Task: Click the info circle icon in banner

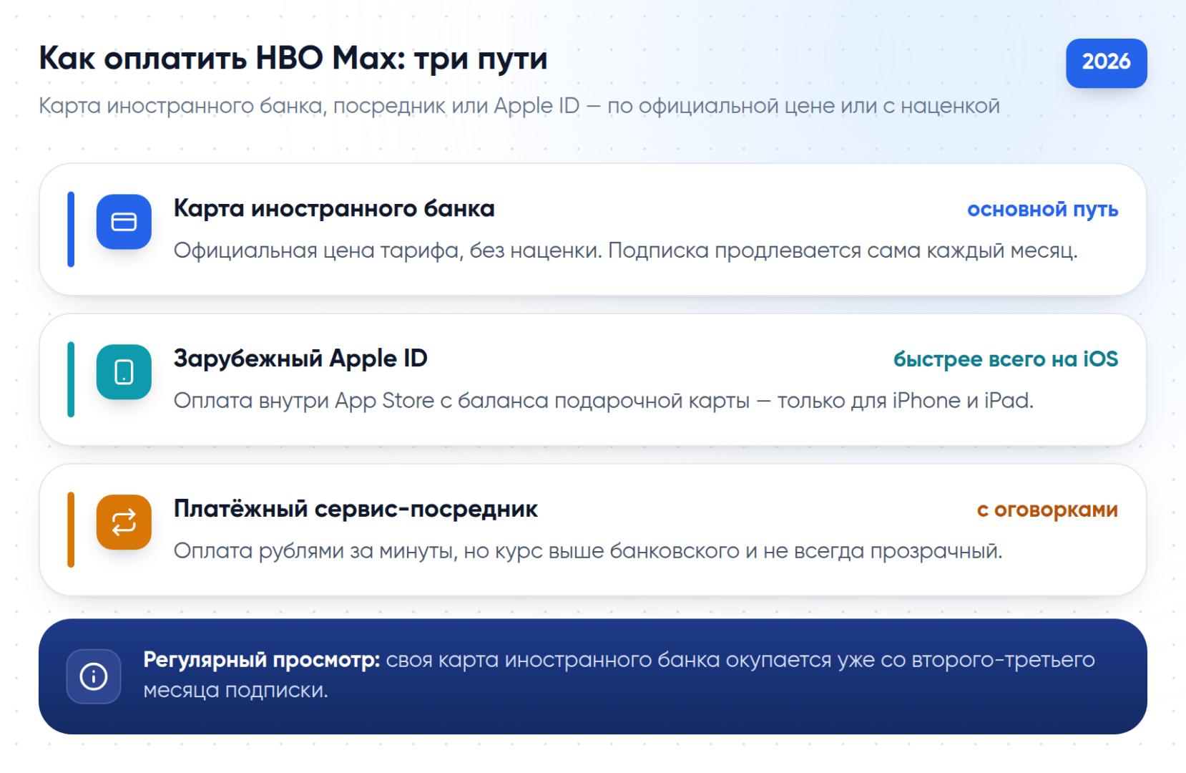Action: tap(94, 676)
